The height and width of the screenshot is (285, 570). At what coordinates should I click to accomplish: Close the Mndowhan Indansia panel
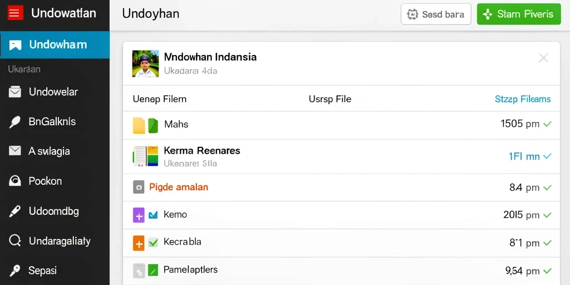click(543, 58)
